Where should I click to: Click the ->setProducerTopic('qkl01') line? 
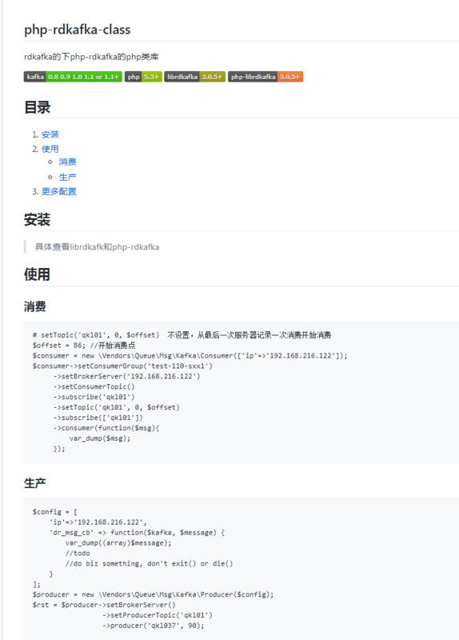157,615
